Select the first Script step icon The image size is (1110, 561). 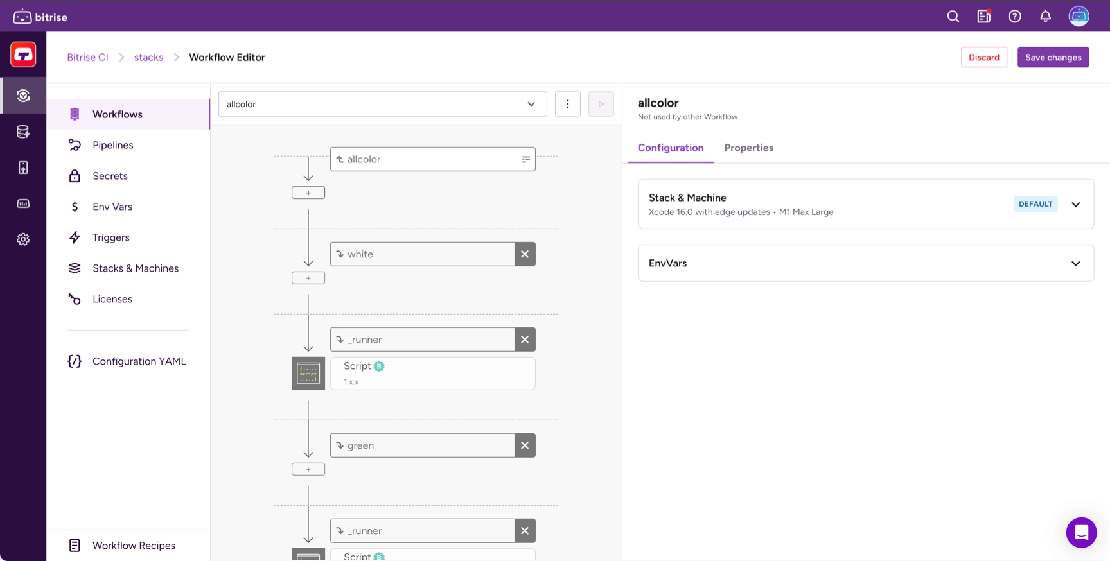(x=308, y=374)
